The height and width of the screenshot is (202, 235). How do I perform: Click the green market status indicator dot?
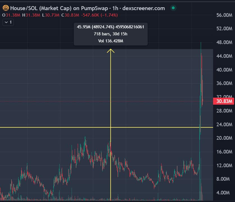tap(173, 8)
